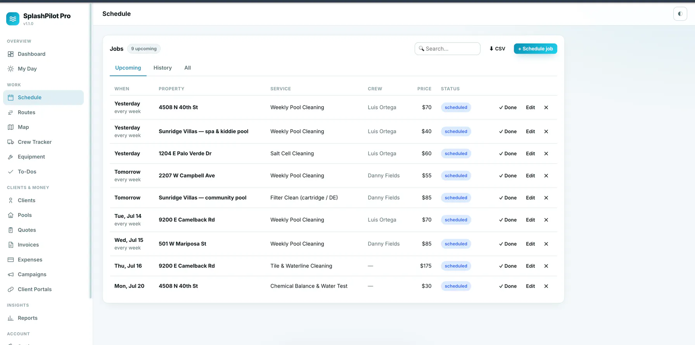This screenshot has width=695, height=345.
Task: Click the PRICE column header
Action: click(x=424, y=89)
